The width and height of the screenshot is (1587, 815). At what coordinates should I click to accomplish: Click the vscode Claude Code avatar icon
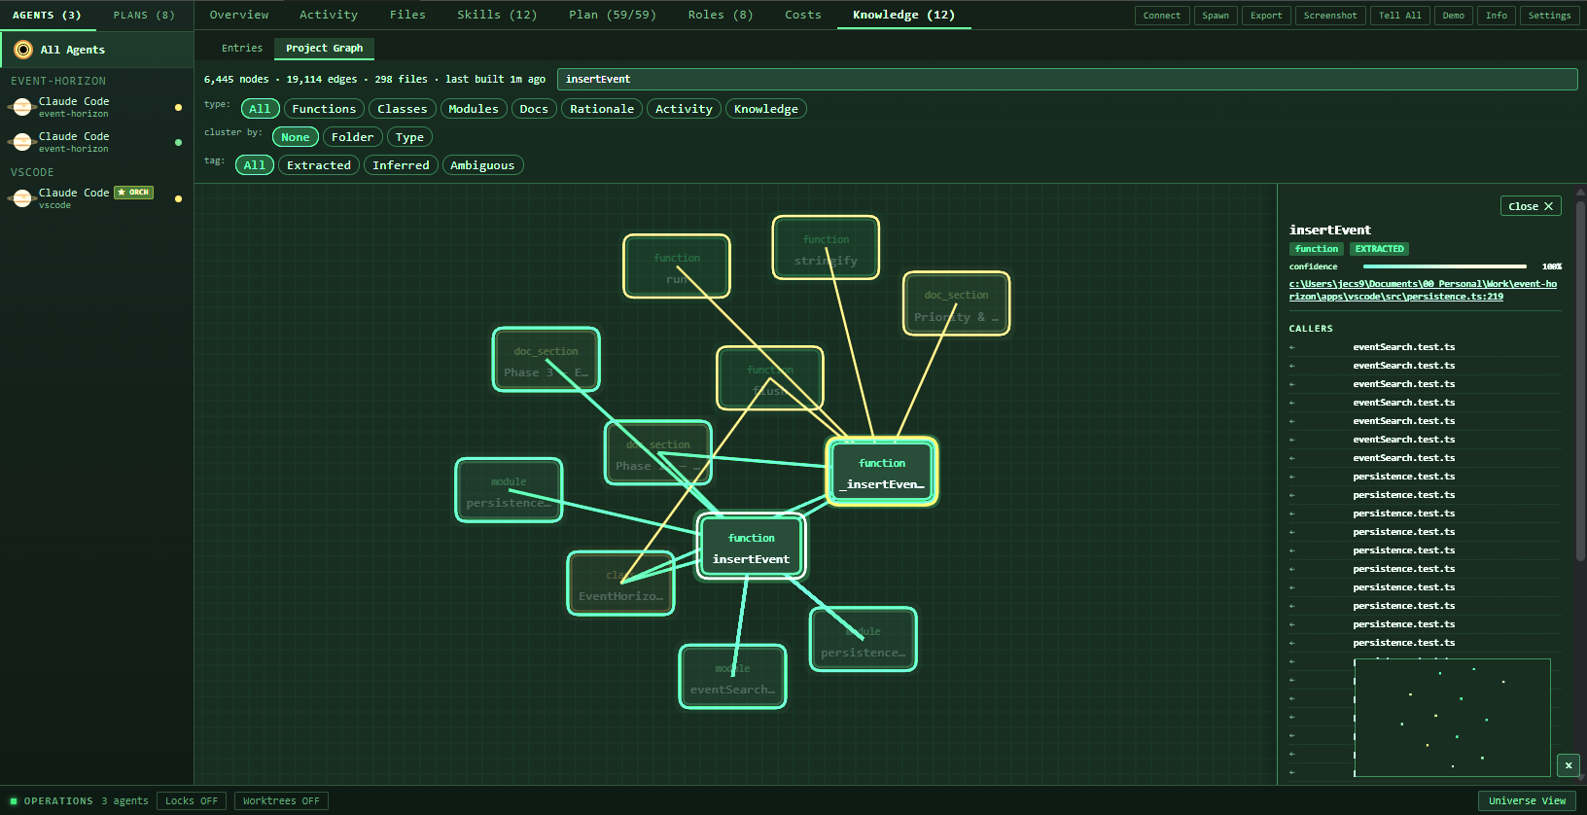click(x=22, y=198)
